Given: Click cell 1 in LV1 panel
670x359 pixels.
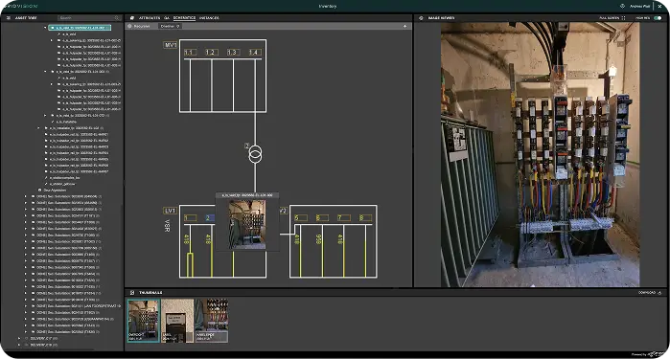Looking at the screenshot, I should (x=190, y=217).
